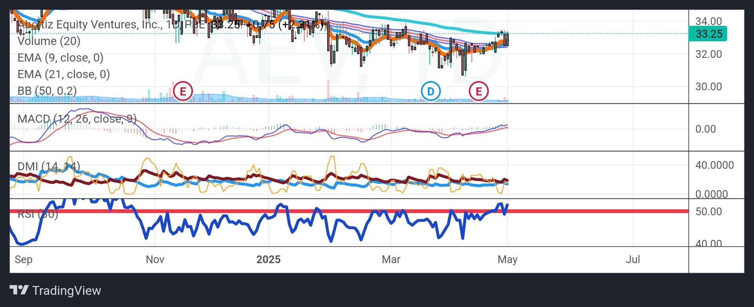Click the RSI indicator legend label

tap(38, 214)
